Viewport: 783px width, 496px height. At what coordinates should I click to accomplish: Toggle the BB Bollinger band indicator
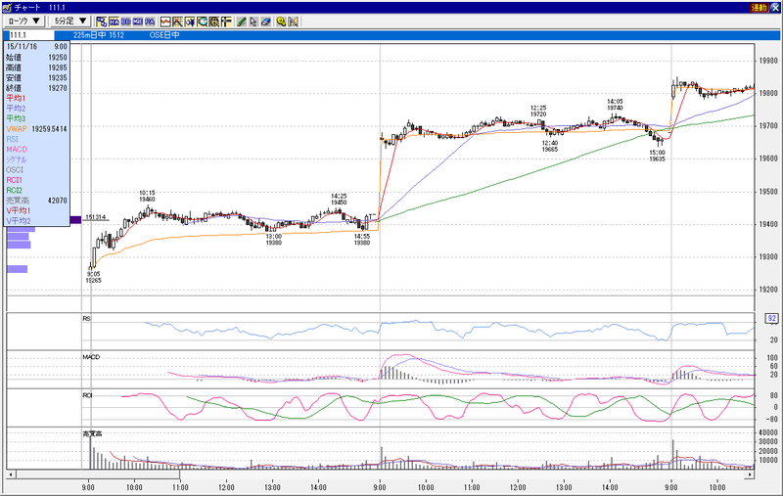click(126, 22)
